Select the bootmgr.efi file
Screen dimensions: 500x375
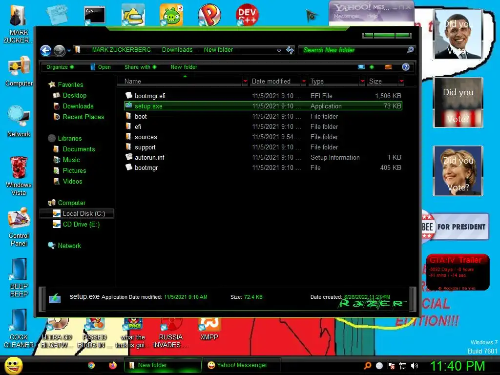263,96
